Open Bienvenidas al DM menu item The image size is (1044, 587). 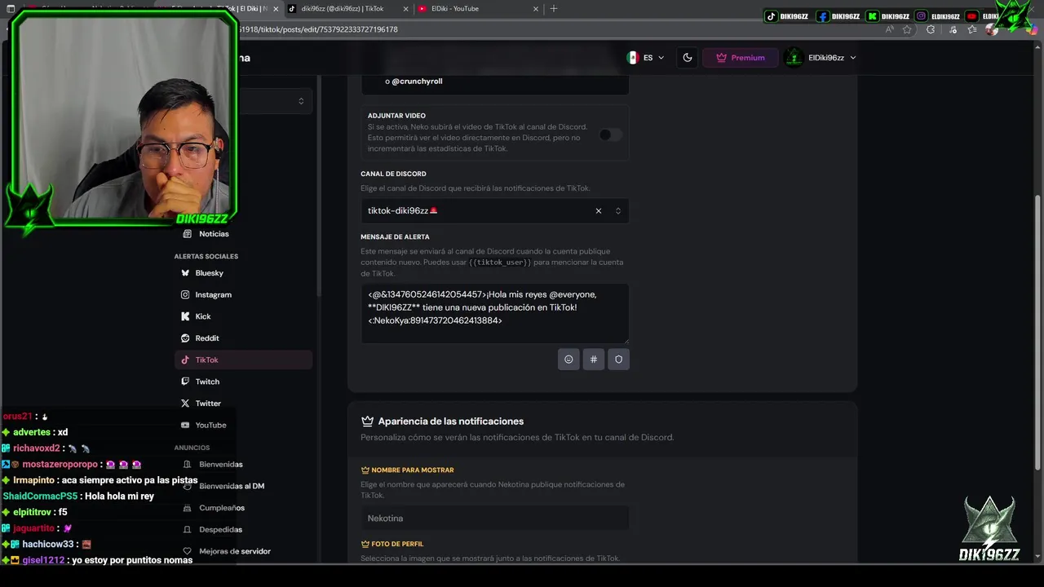[x=243, y=486]
